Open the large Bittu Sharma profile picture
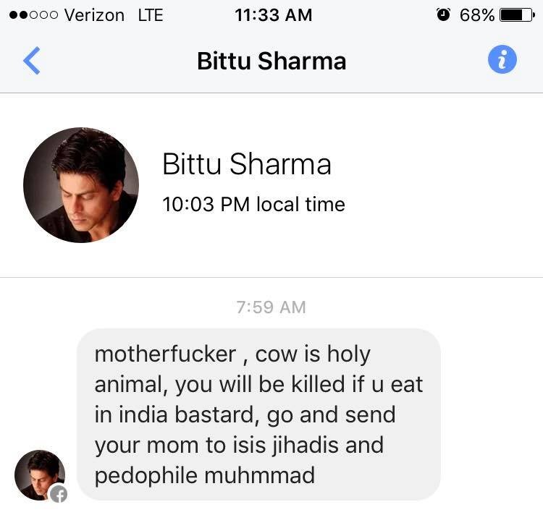 81,185
